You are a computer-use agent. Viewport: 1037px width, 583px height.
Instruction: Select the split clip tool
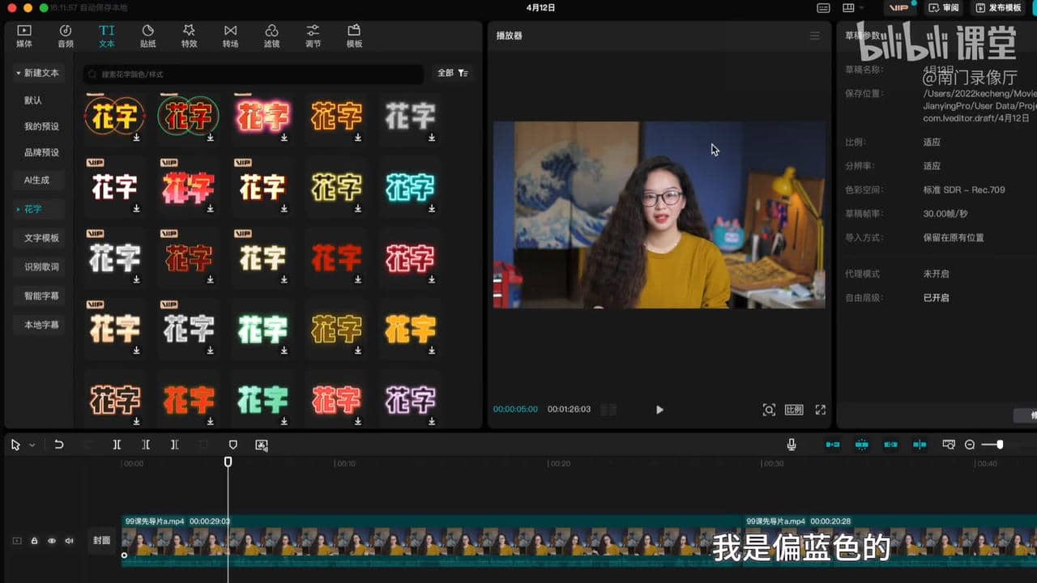[x=117, y=445]
